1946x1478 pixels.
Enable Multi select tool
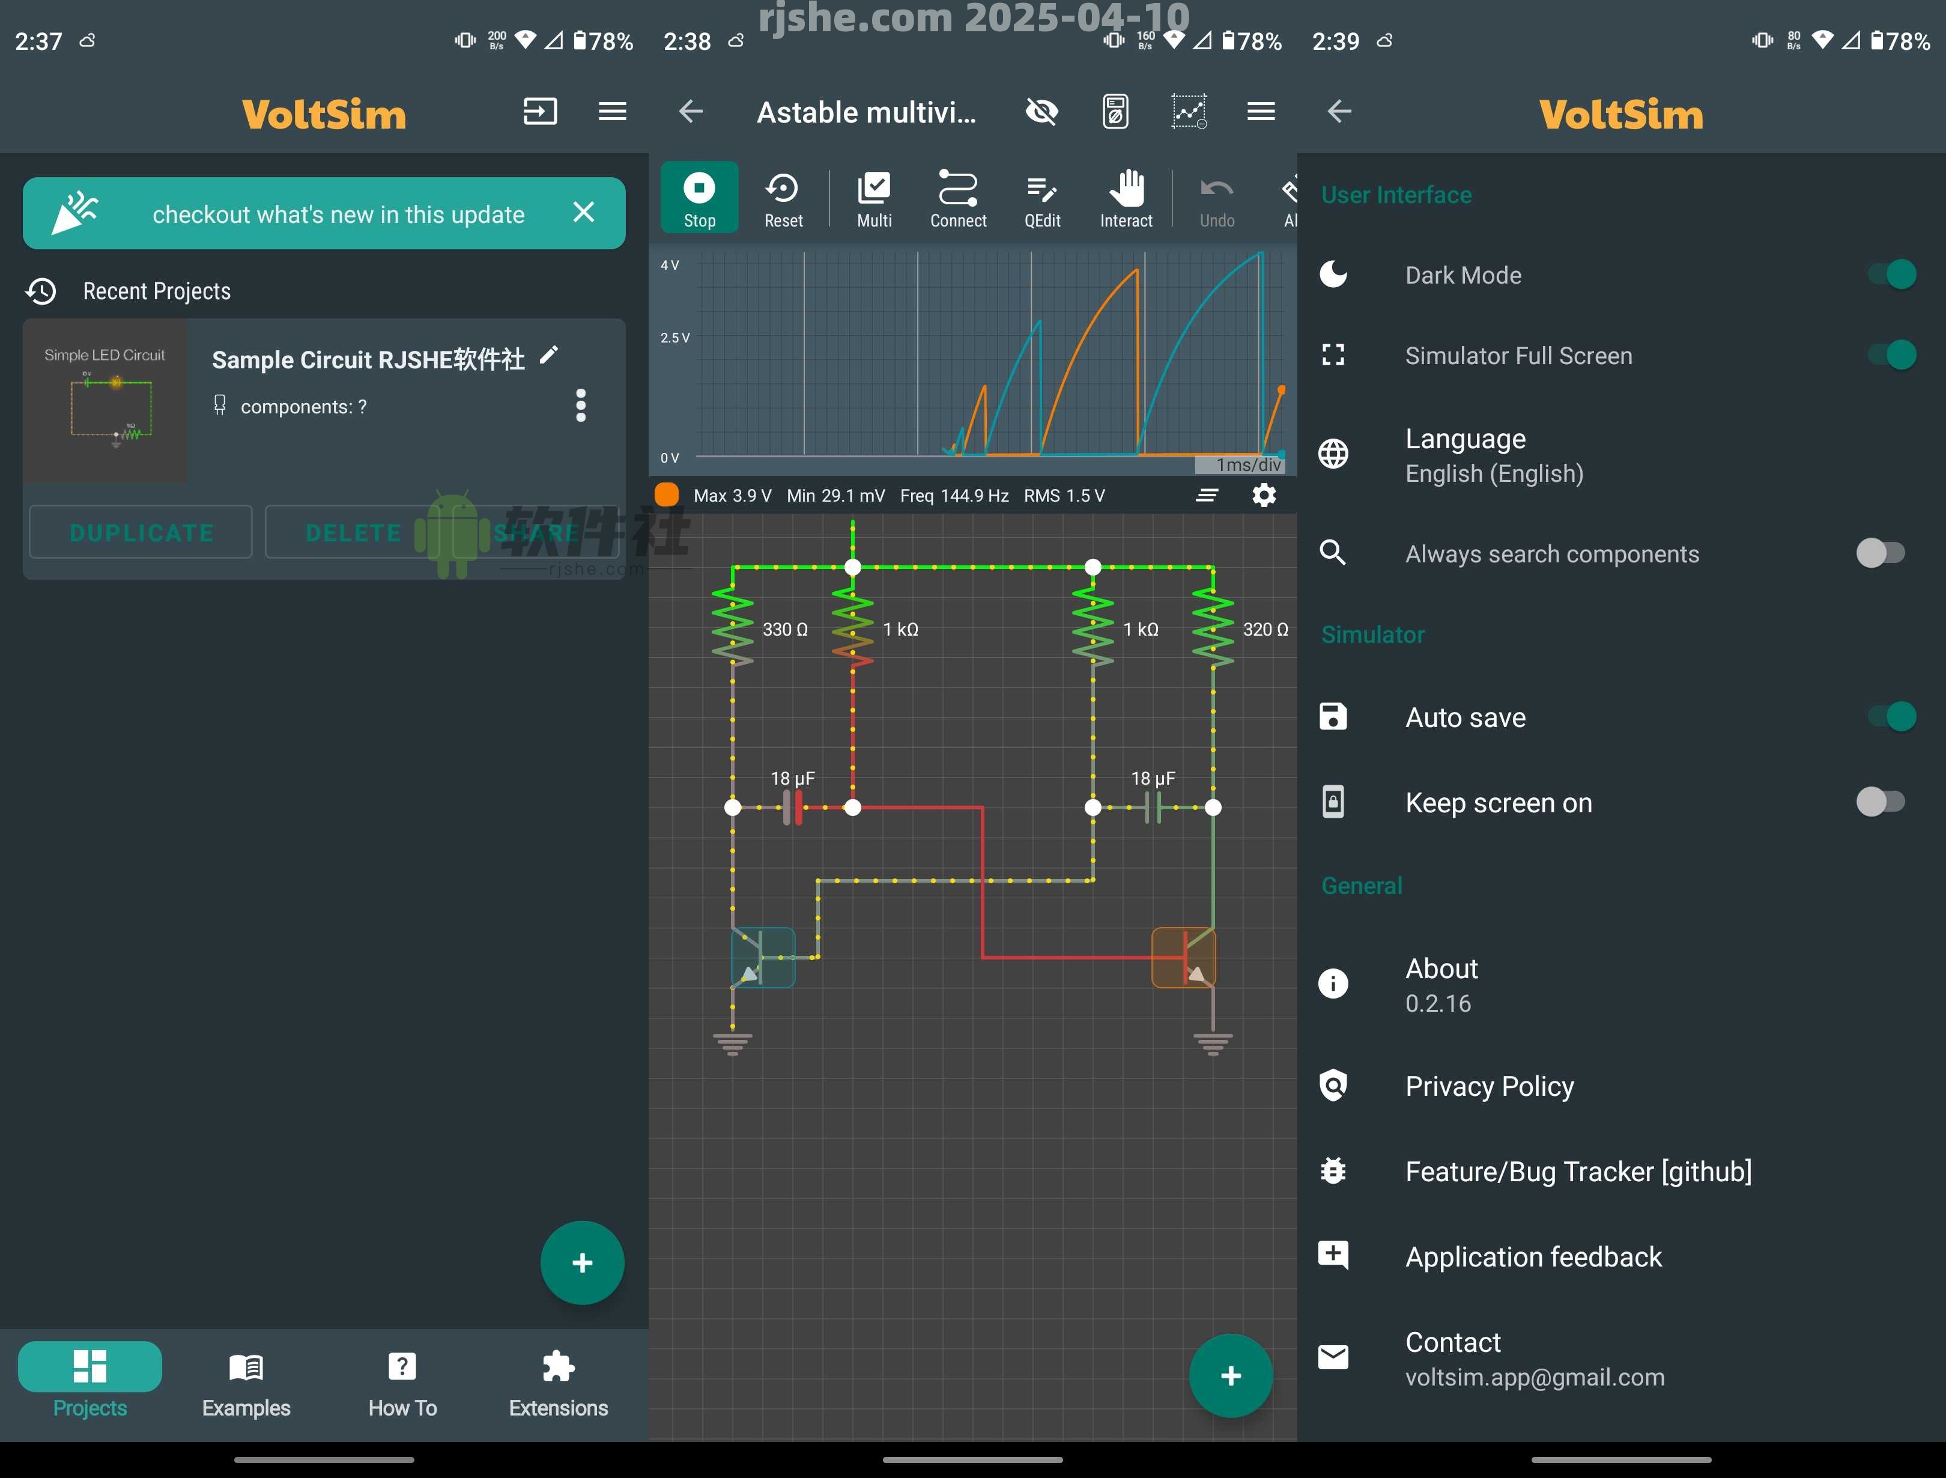coord(873,199)
